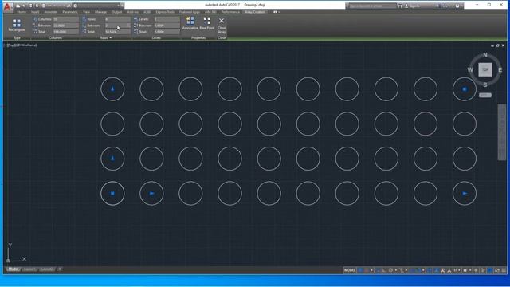Choose the Base Point tool
This screenshot has height=287, width=510.
point(207,23)
